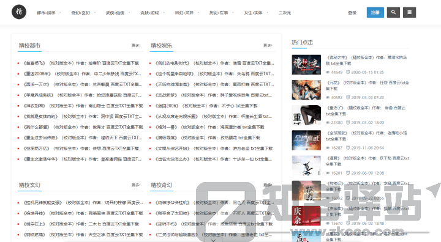This screenshot has height=242, width=441.
Task: Click the round 精 site logo
Action: click(19, 12)
